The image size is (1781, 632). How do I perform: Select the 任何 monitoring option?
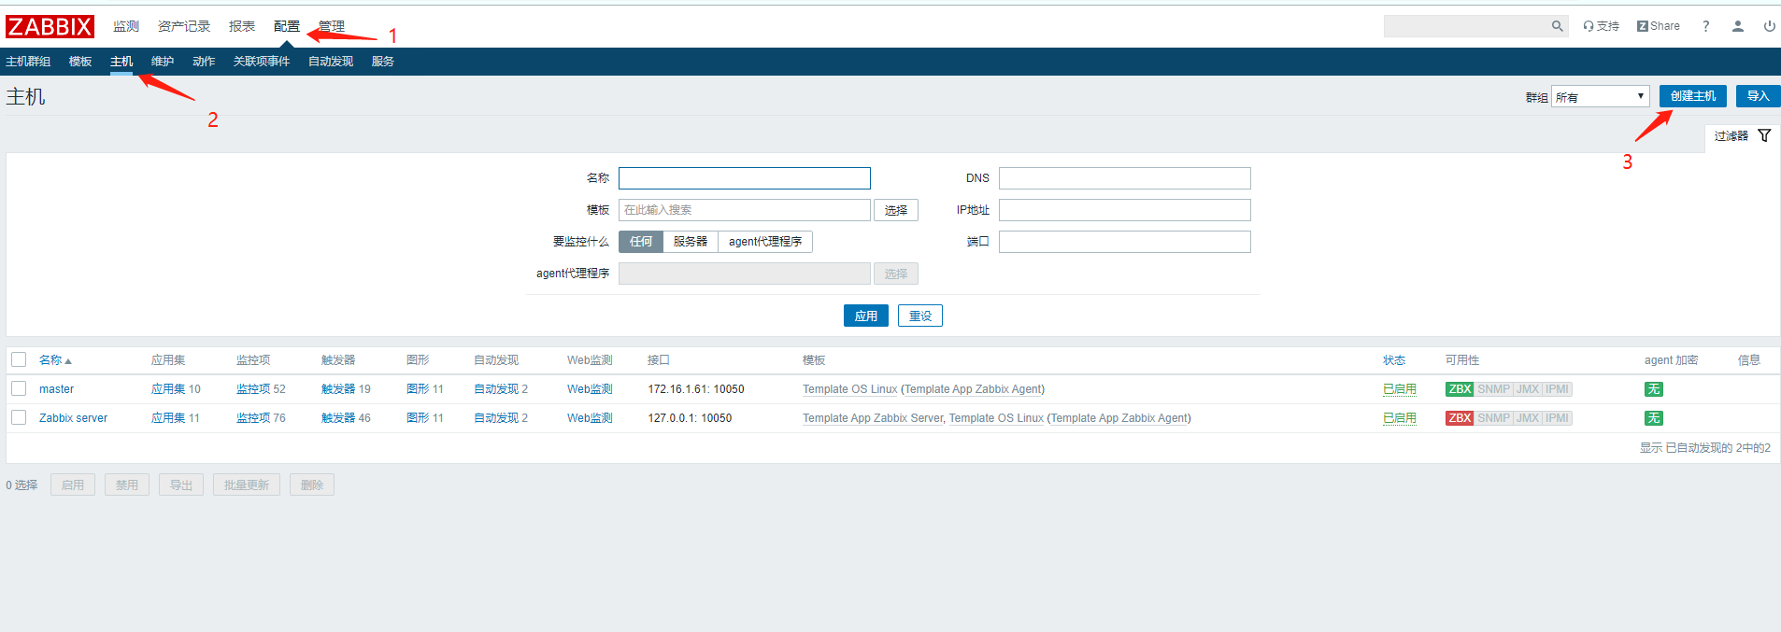click(x=641, y=242)
